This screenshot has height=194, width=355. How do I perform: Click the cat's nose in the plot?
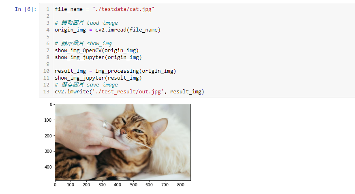point(123,131)
